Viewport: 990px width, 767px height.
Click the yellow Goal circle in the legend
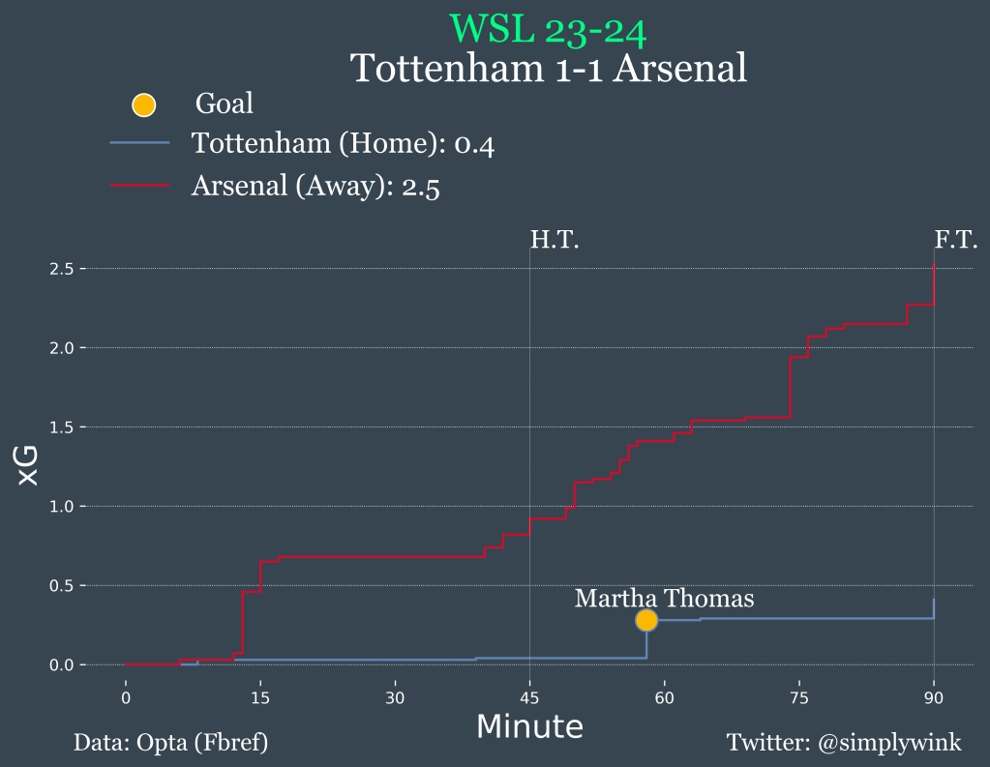tap(143, 105)
